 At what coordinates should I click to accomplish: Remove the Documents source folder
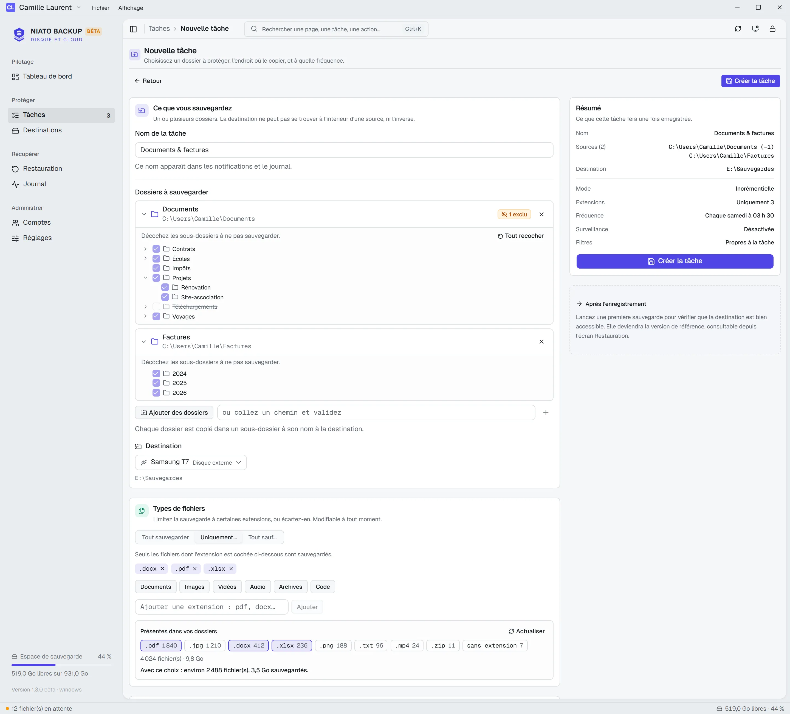tap(541, 214)
